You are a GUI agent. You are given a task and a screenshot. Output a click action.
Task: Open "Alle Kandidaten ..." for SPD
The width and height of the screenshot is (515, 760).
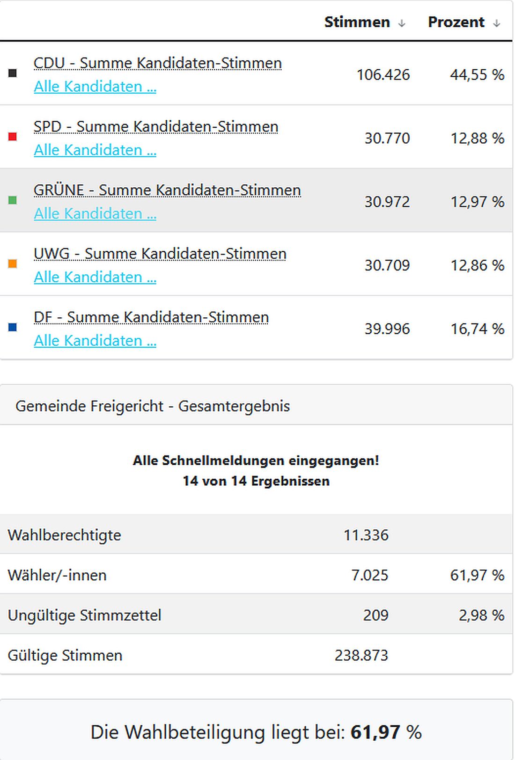(x=95, y=150)
